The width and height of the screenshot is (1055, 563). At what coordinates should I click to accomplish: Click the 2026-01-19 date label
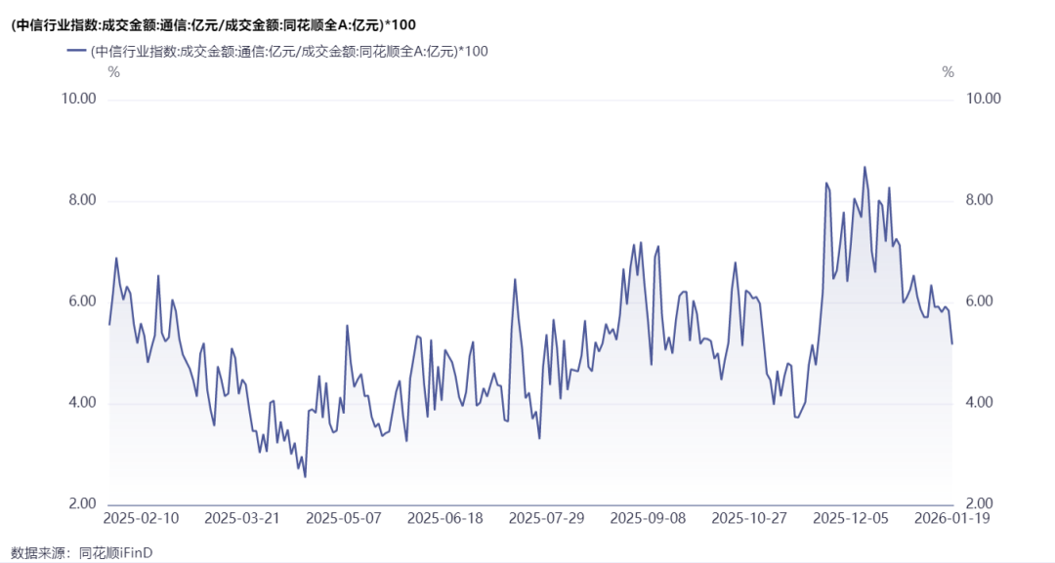point(952,519)
